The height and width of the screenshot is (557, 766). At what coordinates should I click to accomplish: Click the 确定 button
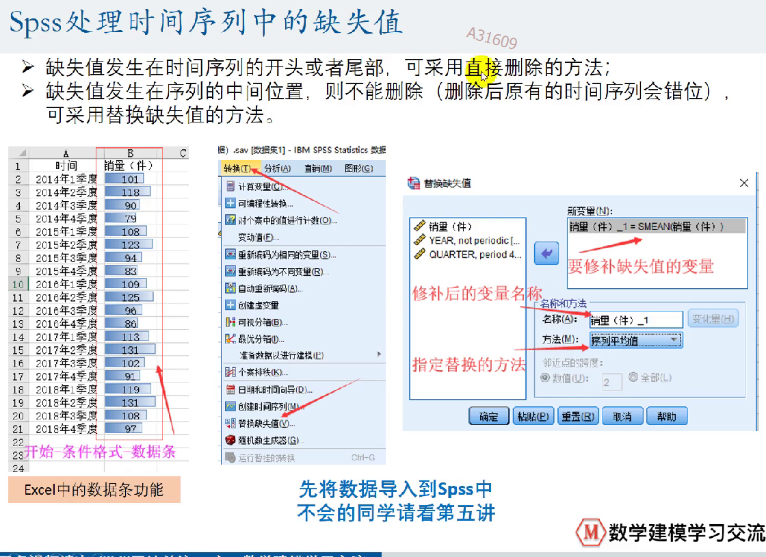coord(489,416)
